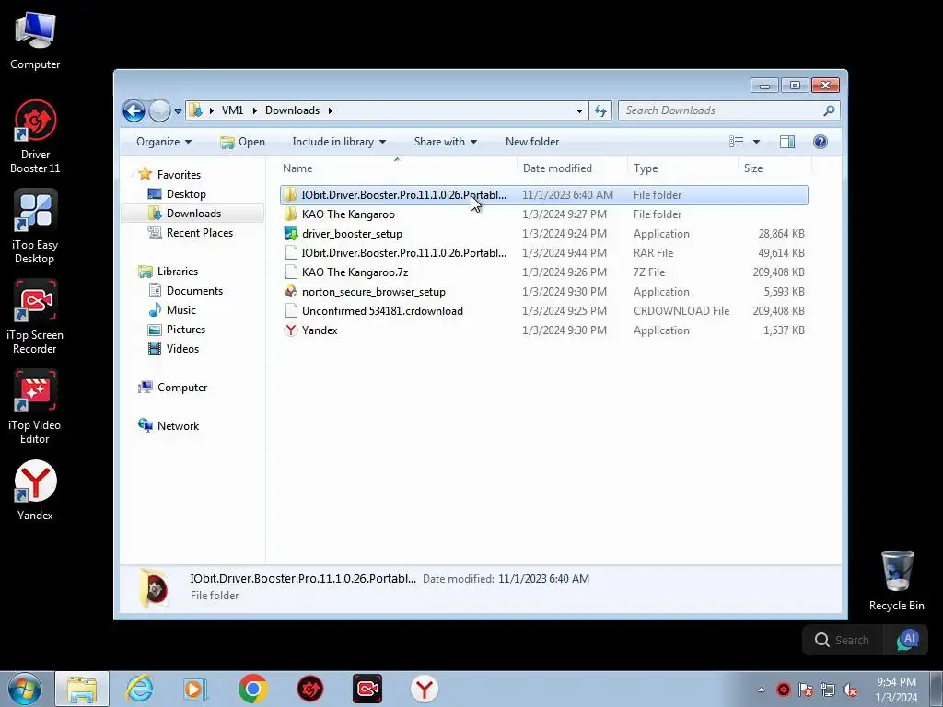Open Driver Booster from taskbar

click(310, 689)
